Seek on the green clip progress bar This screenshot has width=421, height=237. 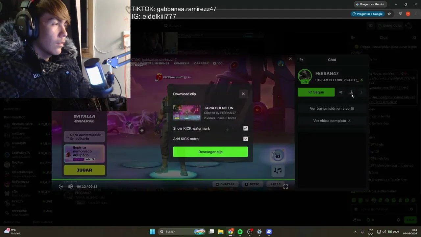coord(173,180)
